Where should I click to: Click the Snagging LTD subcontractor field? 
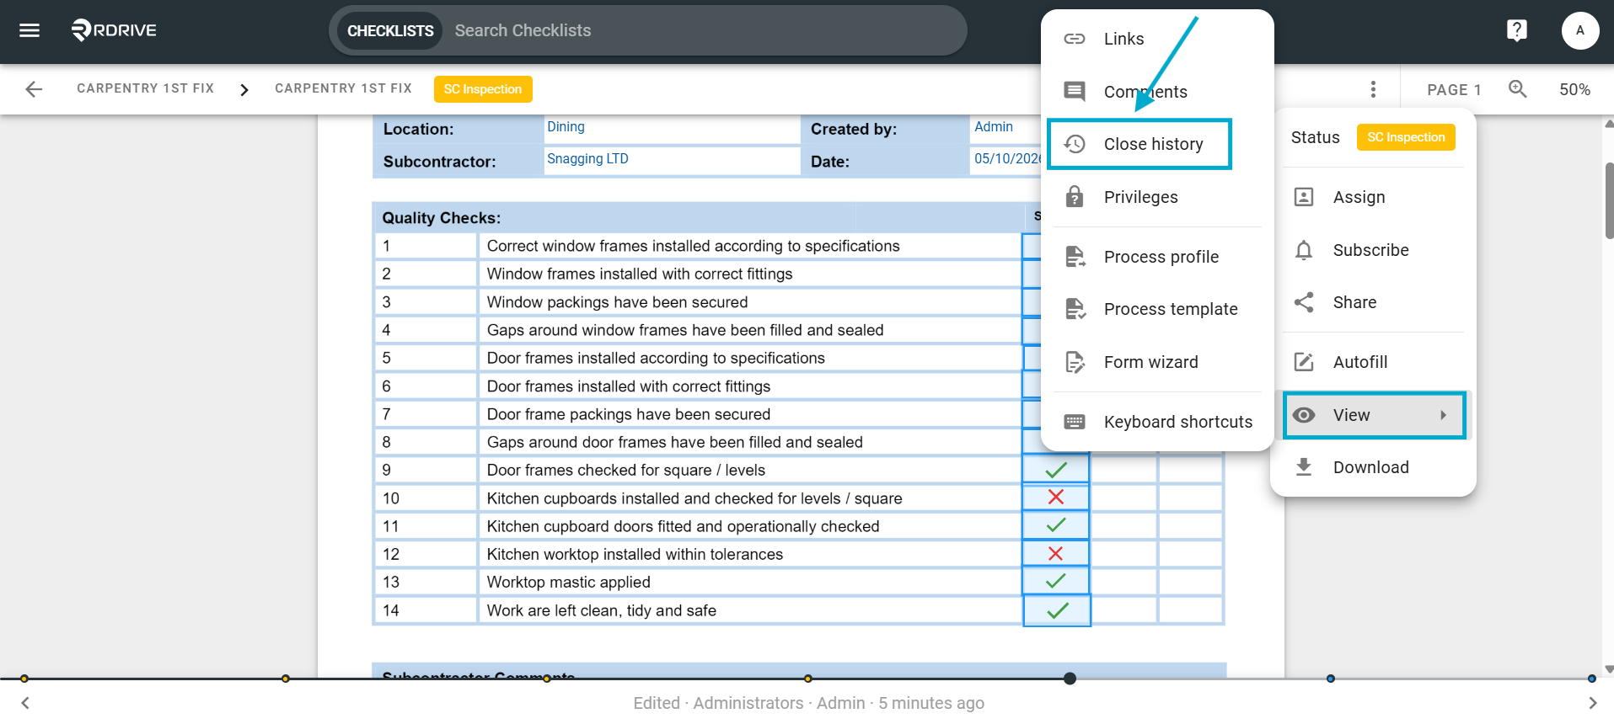click(672, 160)
